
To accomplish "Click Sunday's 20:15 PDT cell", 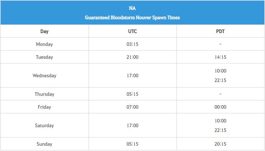I will (x=220, y=144).
